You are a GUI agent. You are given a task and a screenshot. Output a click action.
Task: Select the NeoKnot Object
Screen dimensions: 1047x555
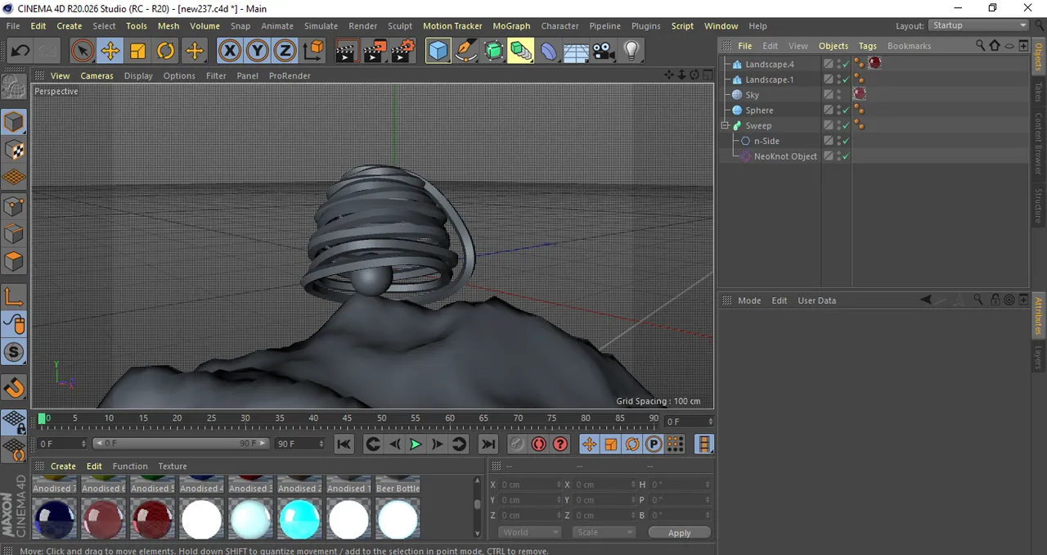tap(784, 156)
